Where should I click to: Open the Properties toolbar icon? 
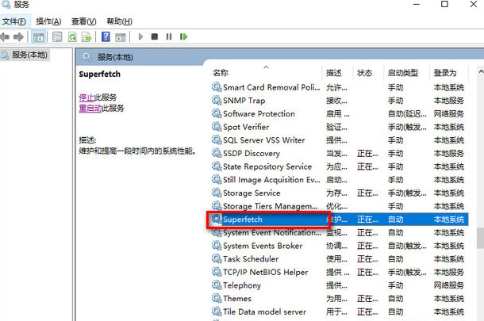(x=57, y=37)
